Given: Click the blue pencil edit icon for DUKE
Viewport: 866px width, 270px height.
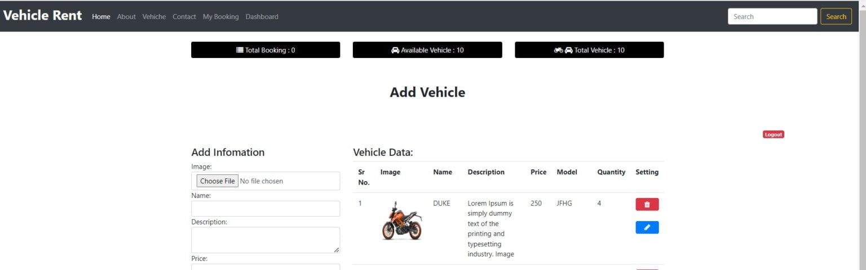Looking at the screenshot, I should click(x=647, y=228).
